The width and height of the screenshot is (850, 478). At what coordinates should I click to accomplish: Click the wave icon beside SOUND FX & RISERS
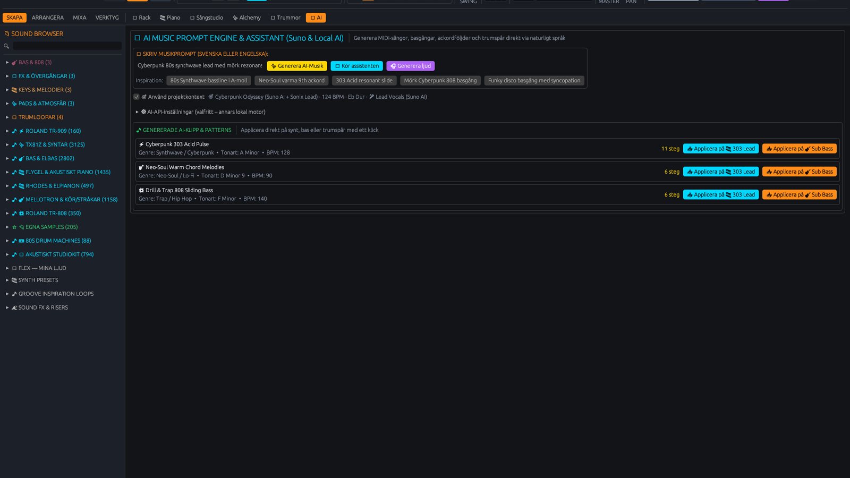point(14,308)
